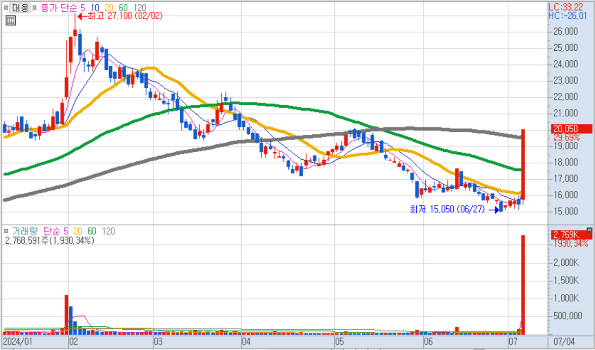Open the data table grid icon

(10, 20)
